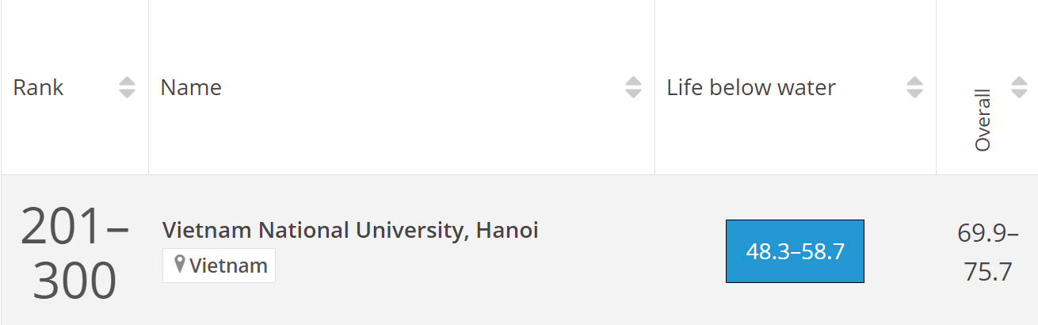Click the Overall column down sort arrow

click(1019, 94)
